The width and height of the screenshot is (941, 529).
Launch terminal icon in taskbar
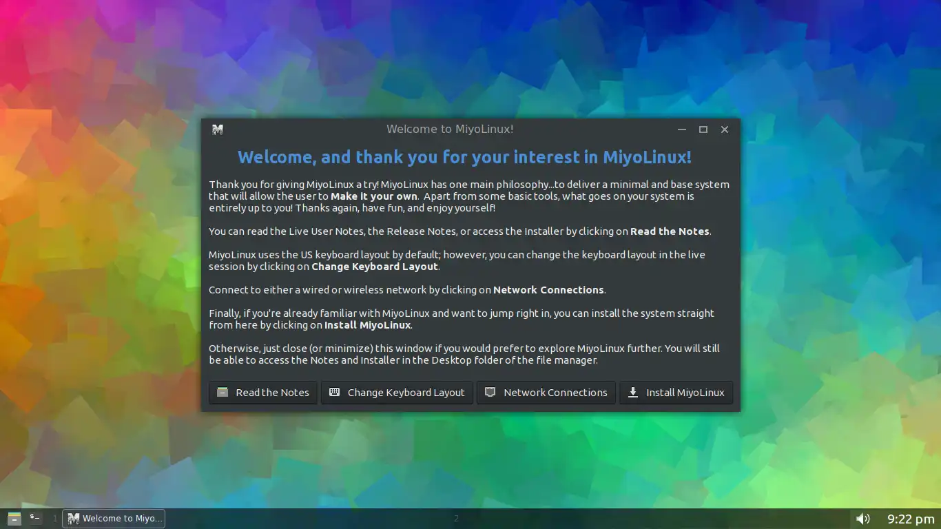tap(35, 518)
